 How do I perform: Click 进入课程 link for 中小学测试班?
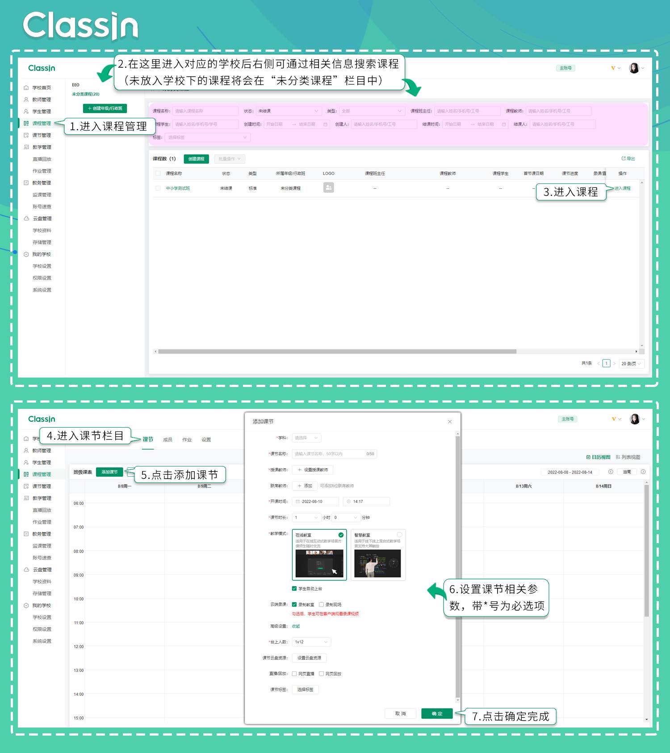point(622,188)
